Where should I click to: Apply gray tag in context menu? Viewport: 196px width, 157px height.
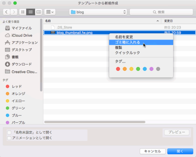pos(158,69)
